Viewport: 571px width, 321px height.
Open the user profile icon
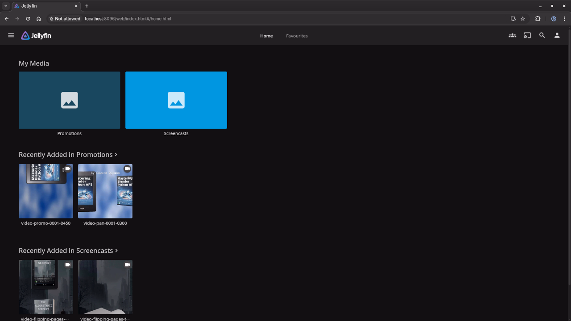[557, 36]
